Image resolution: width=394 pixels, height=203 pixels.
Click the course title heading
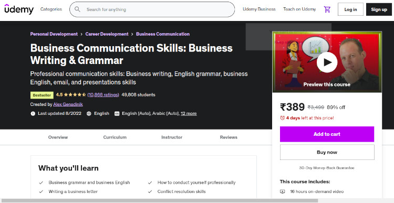[131, 54]
